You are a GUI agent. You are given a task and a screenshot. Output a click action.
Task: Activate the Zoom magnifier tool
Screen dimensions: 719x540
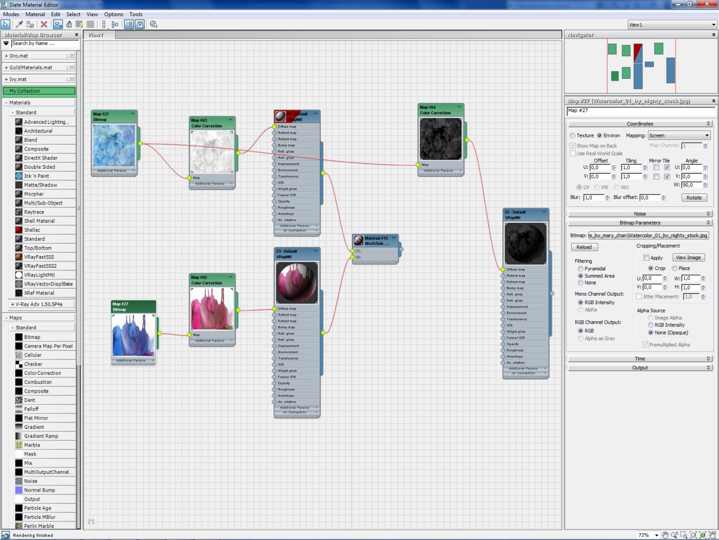675,535
